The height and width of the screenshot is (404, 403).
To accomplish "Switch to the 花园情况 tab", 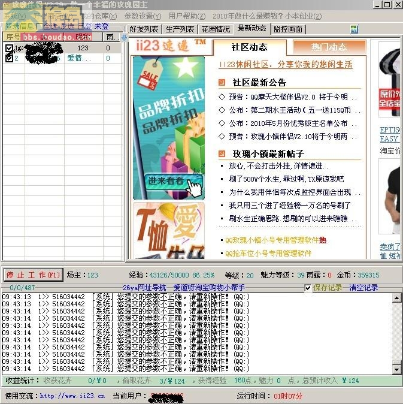I will [216, 29].
